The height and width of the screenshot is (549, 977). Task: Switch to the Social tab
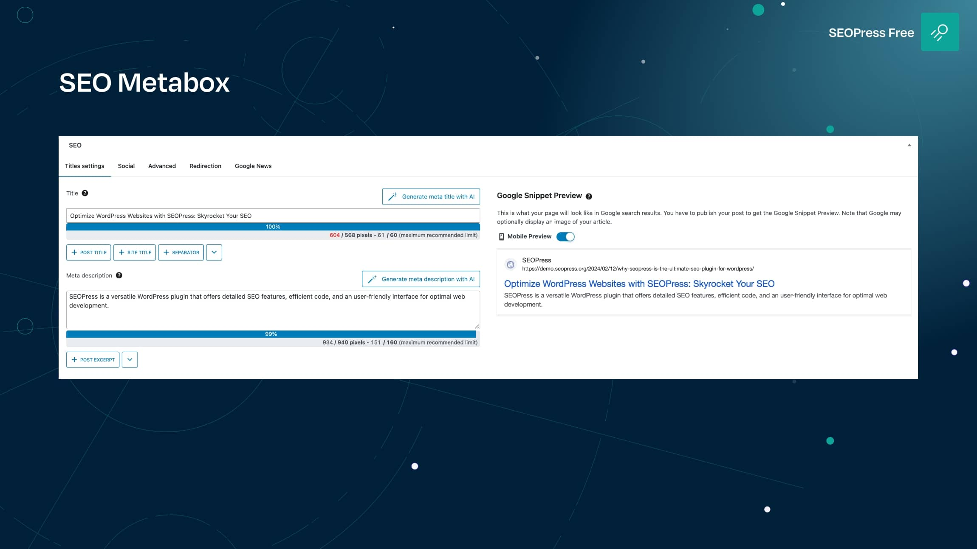click(x=126, y=166)
